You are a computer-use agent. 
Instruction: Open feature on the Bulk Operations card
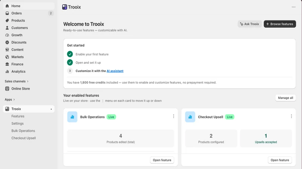click(162, 160)
